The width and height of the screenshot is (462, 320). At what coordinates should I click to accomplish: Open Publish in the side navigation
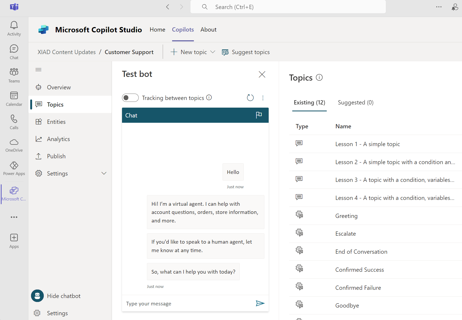(70, 156)
